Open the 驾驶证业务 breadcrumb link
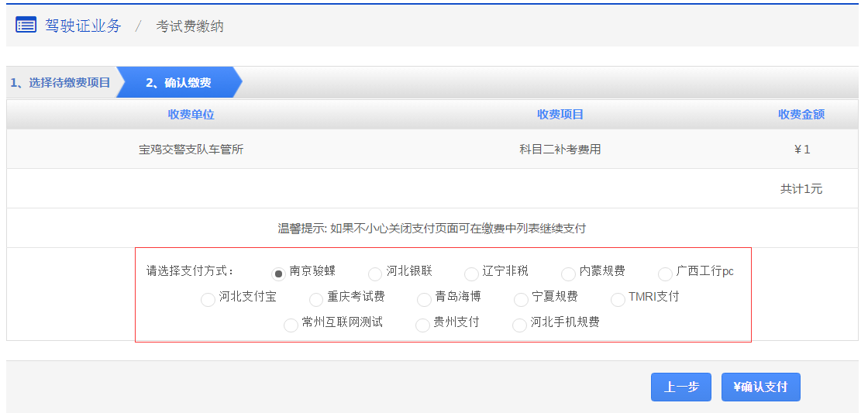The height and width of the screenshot is (420, 868). [83, 26]
